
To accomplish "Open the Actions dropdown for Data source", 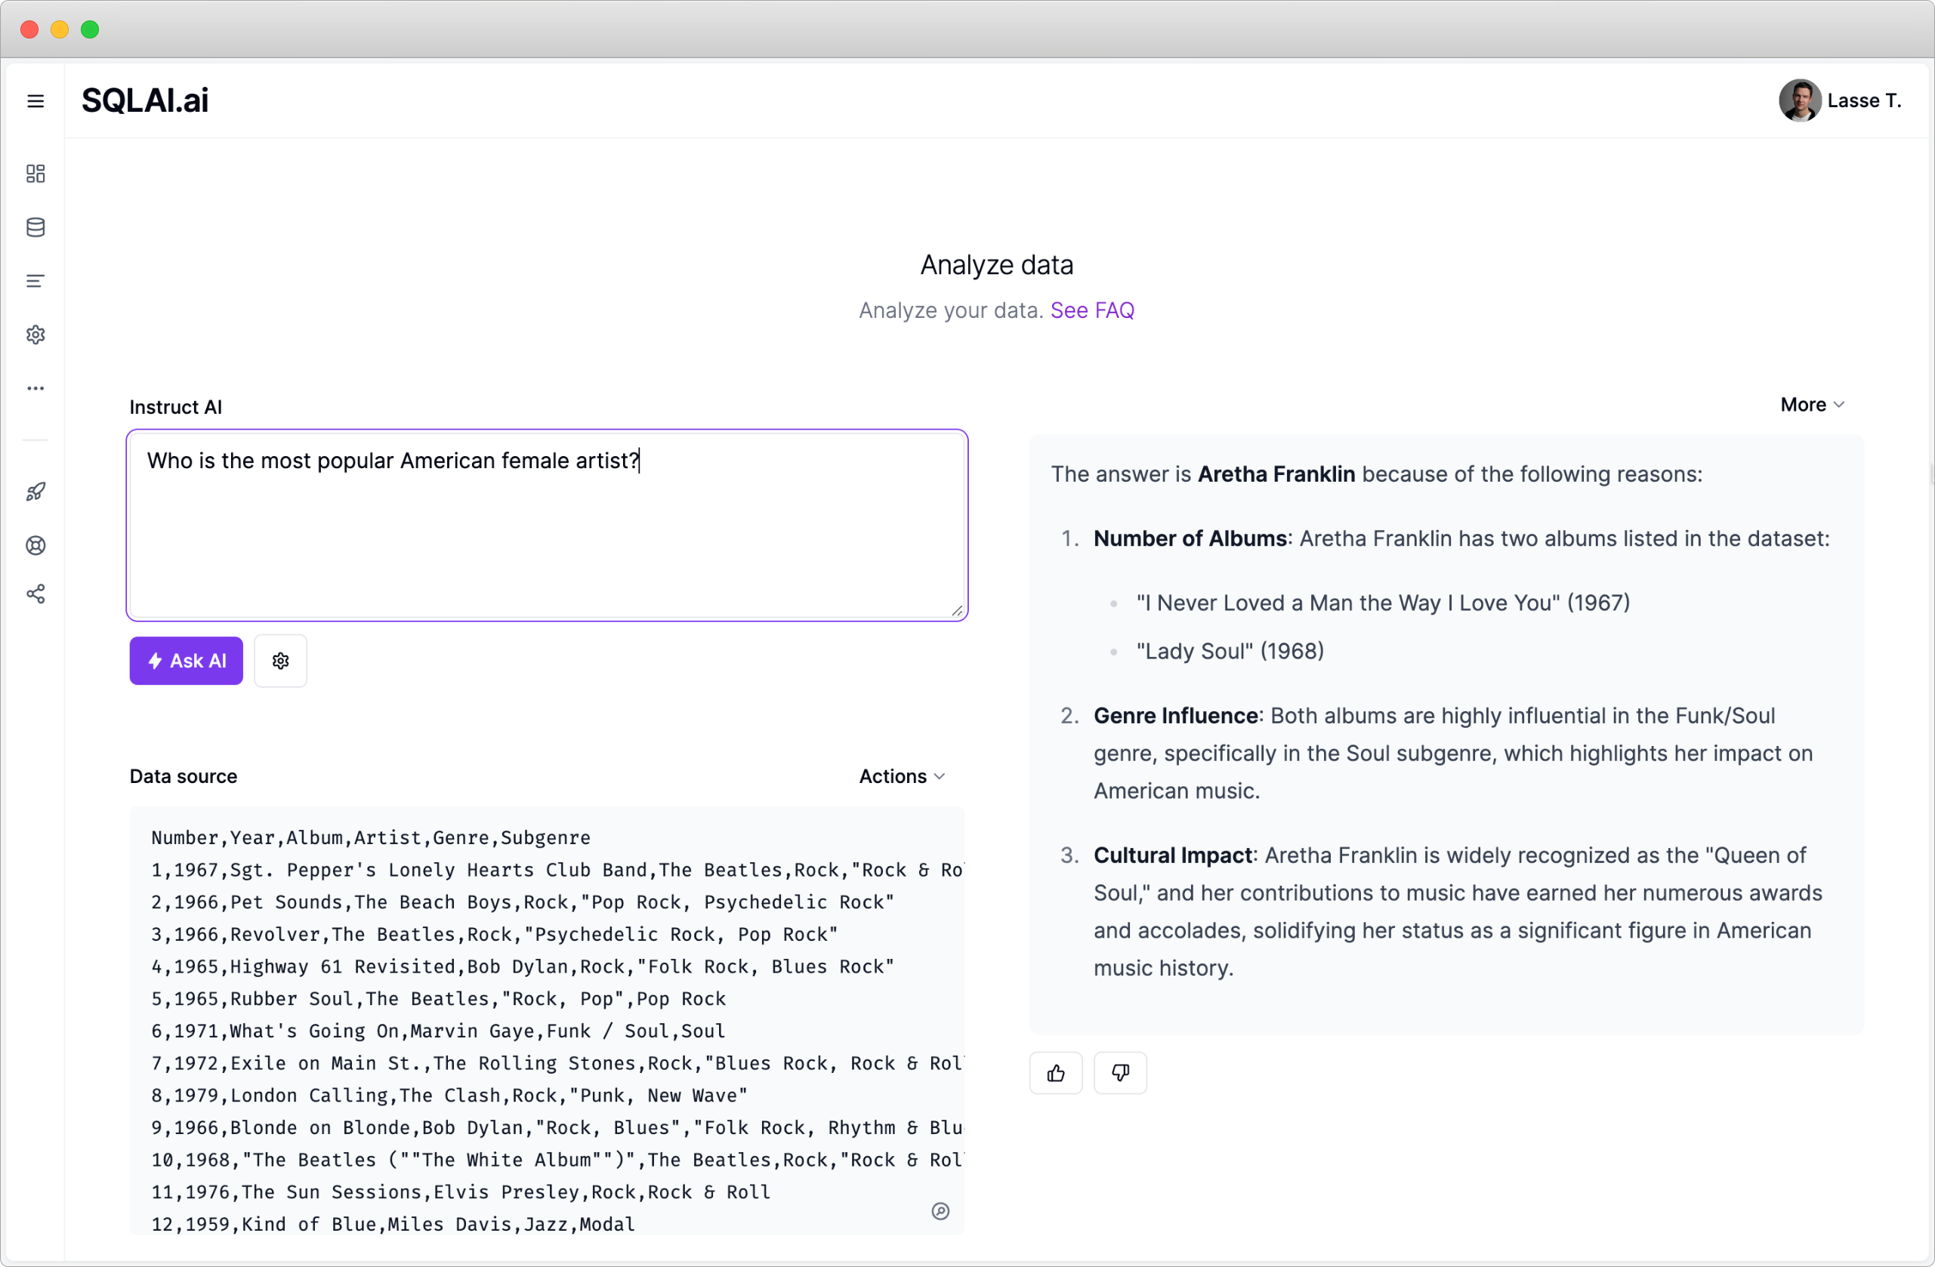I will [x=902, y=776].
